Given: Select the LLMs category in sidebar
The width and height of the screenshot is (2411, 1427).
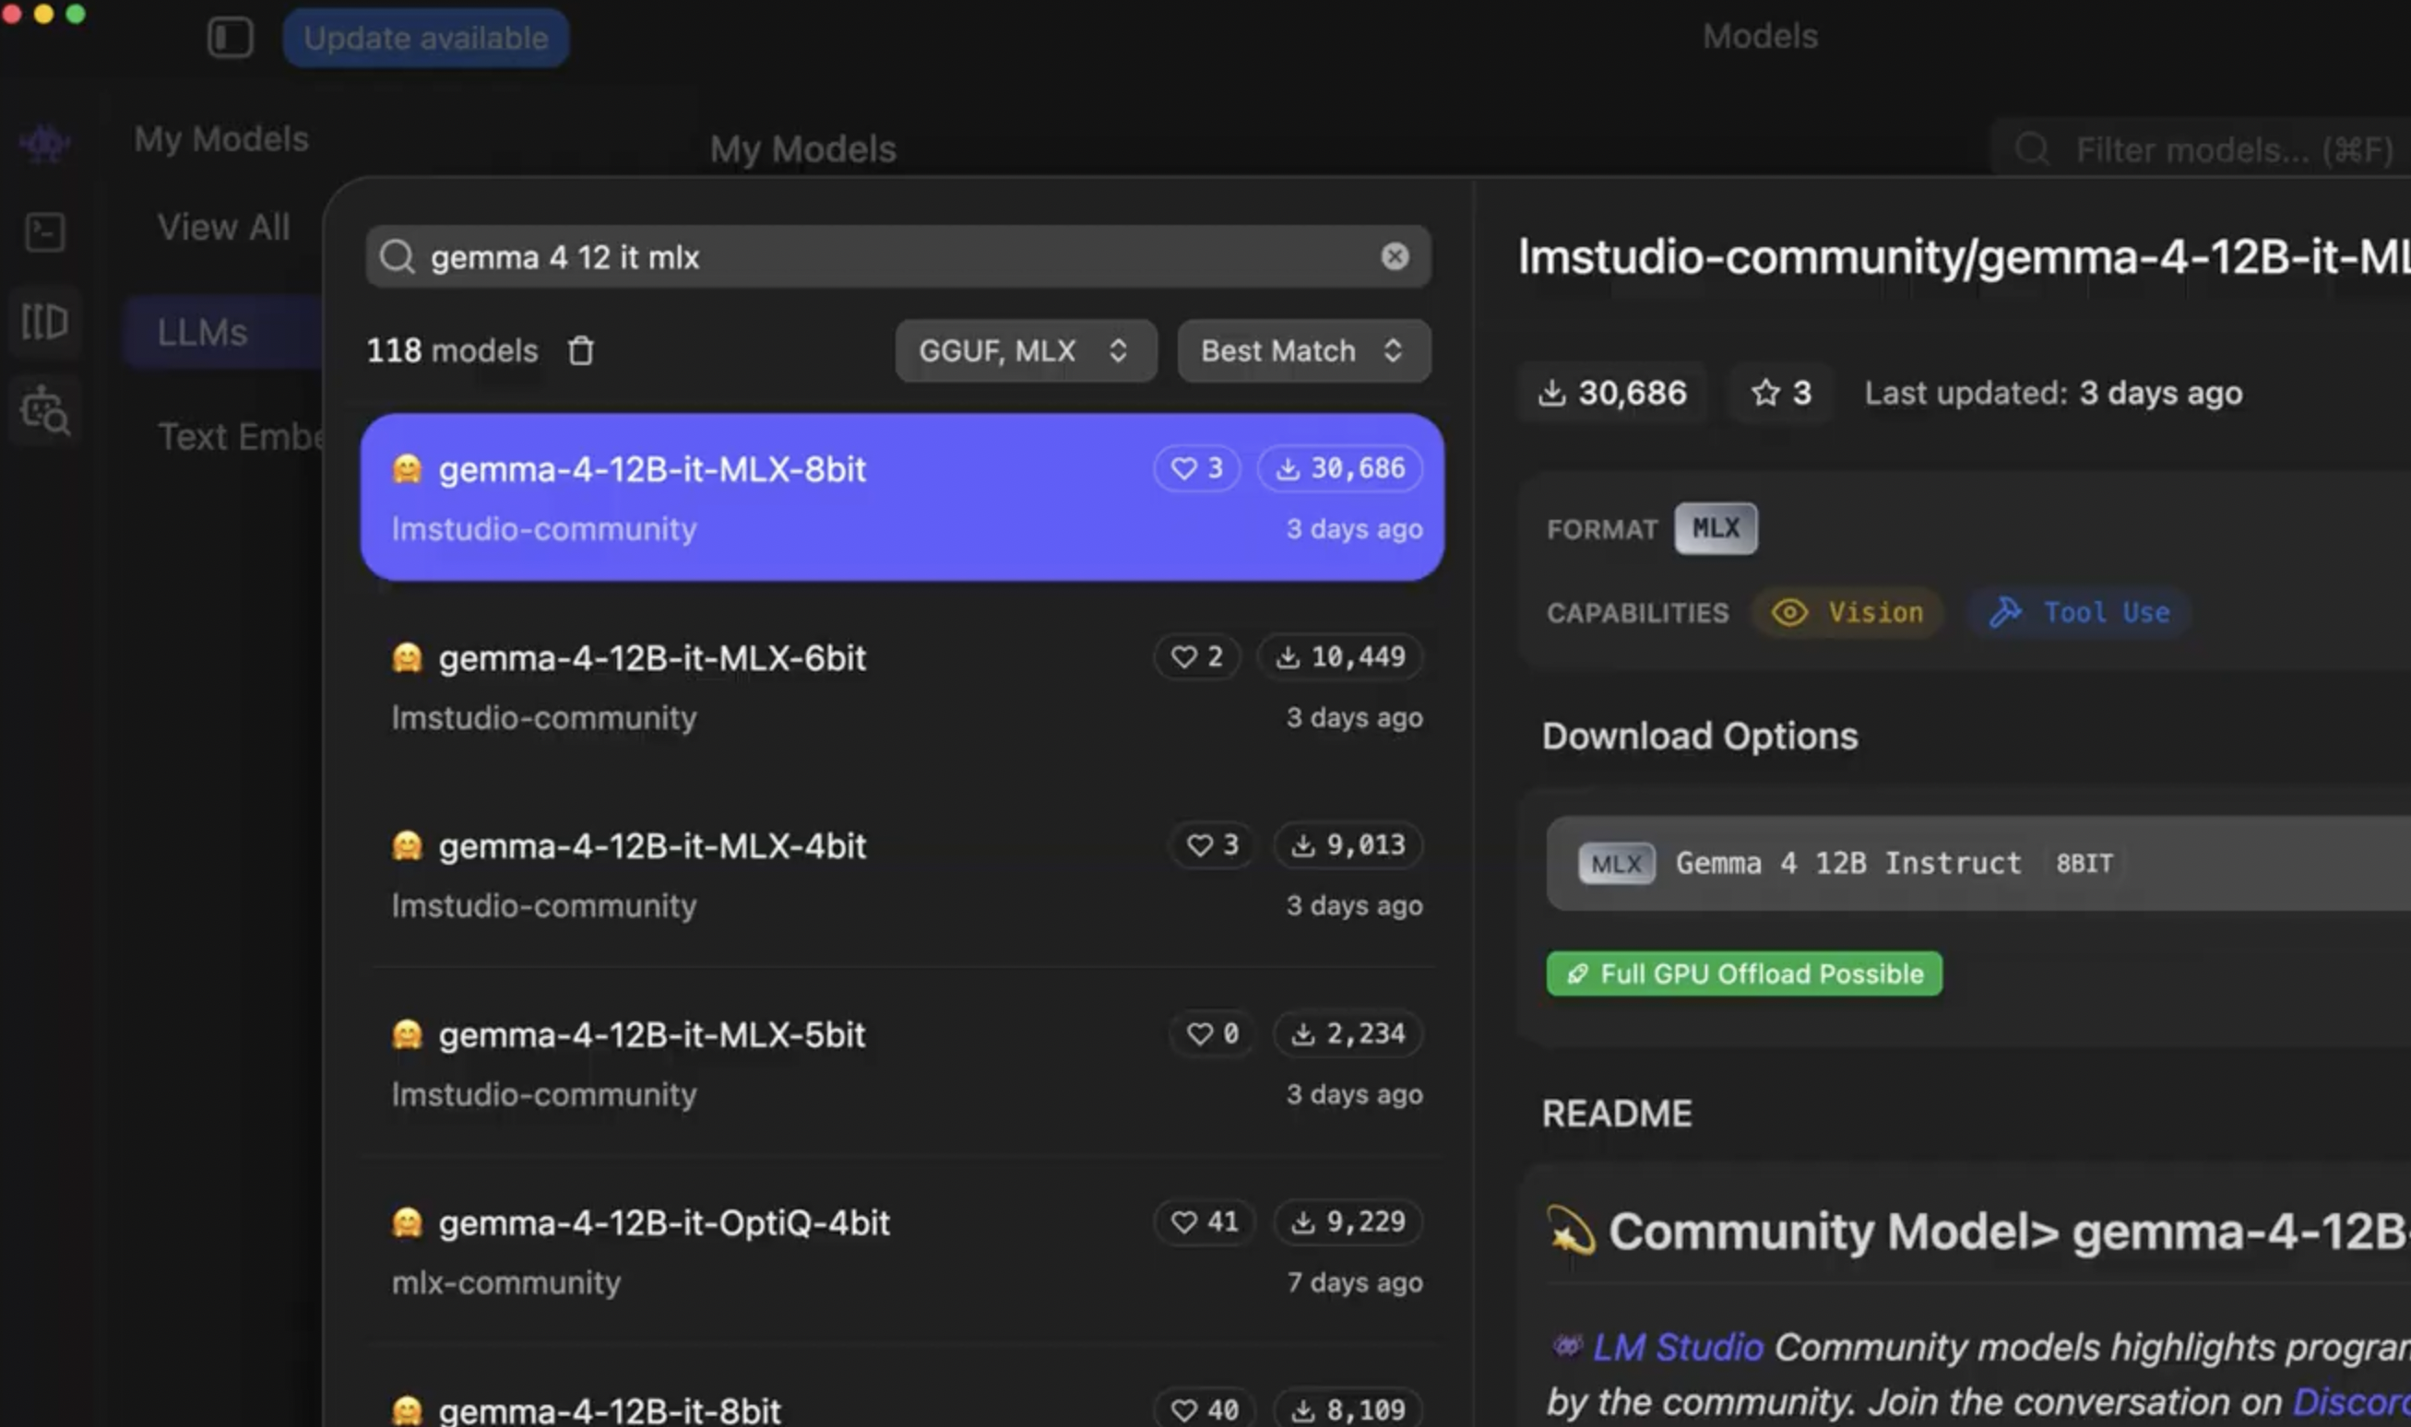Looking at the screenshot, I should 223,333.
